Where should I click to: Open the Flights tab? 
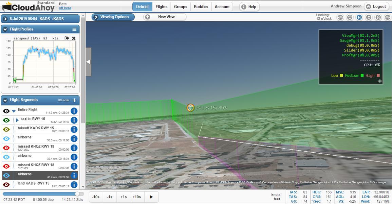162,7
